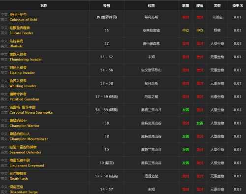Image resolution: width=246 pixels, height=194 pixels.
Task: Click the Lieutenant Greywand link
Action: [27, 165]
